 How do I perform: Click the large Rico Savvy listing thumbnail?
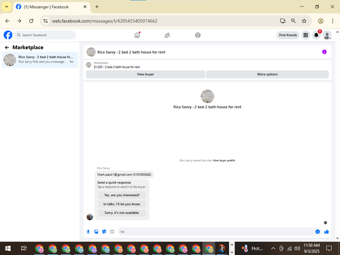pos(207,97)
